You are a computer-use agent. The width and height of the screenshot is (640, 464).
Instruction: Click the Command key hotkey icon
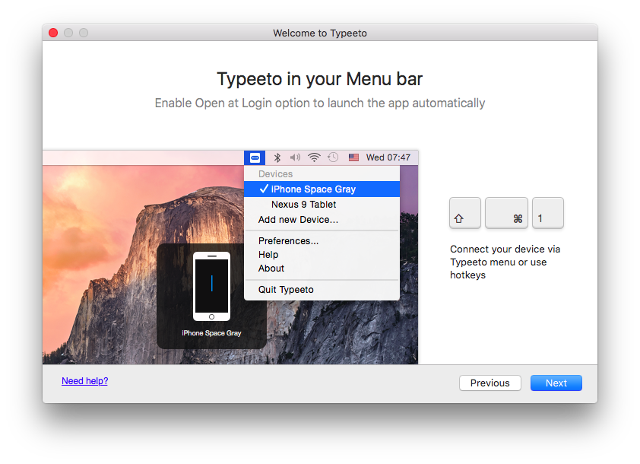pyautogui.click(x=506, y=213)
